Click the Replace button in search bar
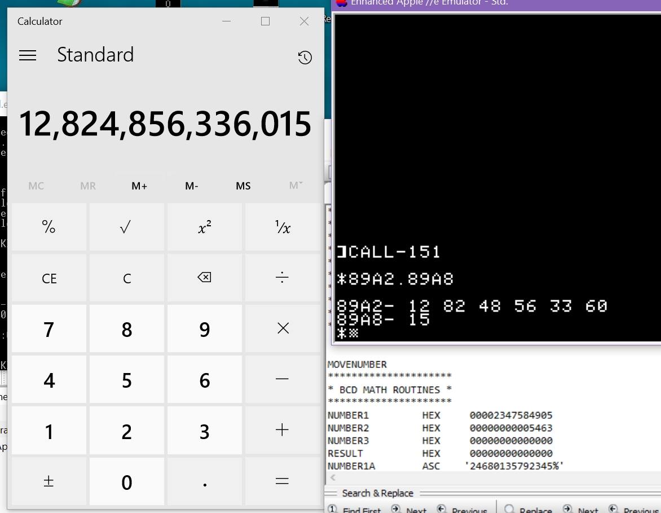Viewport: 661px width, 513px height. point(528,510)
